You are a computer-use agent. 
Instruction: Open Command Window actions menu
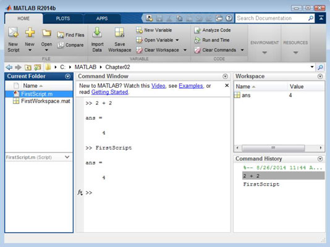click(225, 77)
